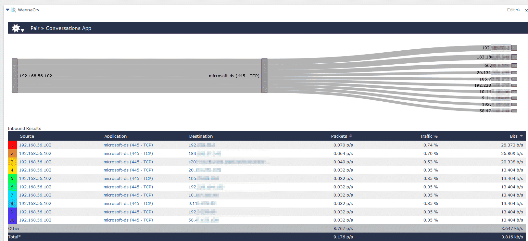Sort by the Traffic % column header
Viewport: 528px width, 241px height.
[429, 136]
